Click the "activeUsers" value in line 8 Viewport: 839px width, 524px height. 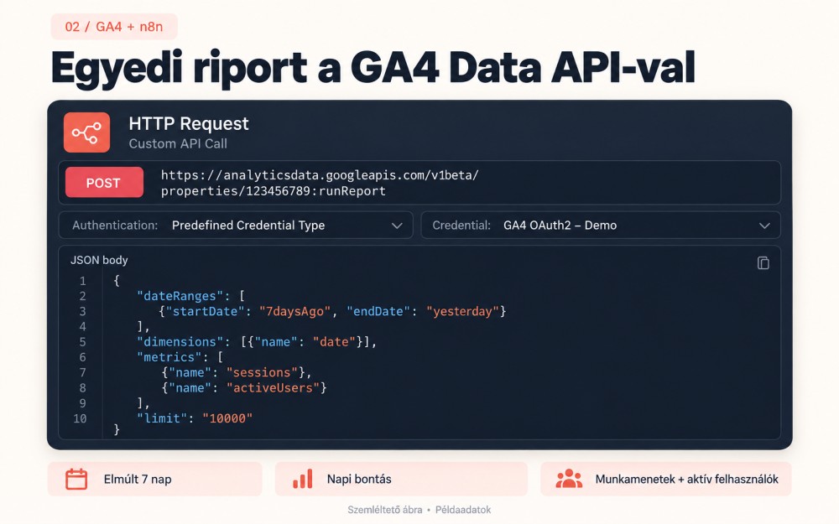(273, 387)
